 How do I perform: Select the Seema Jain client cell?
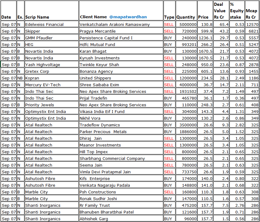(121, 165)
